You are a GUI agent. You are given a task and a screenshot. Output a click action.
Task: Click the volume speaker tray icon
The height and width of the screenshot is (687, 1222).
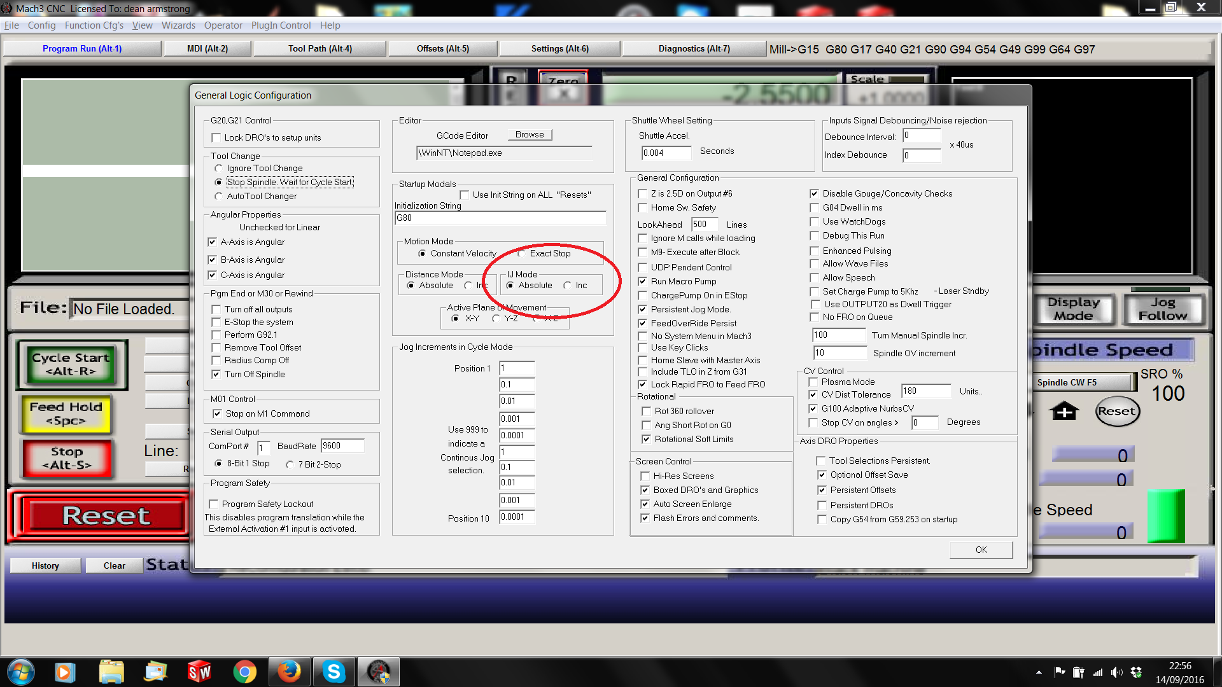(1116, 672)
